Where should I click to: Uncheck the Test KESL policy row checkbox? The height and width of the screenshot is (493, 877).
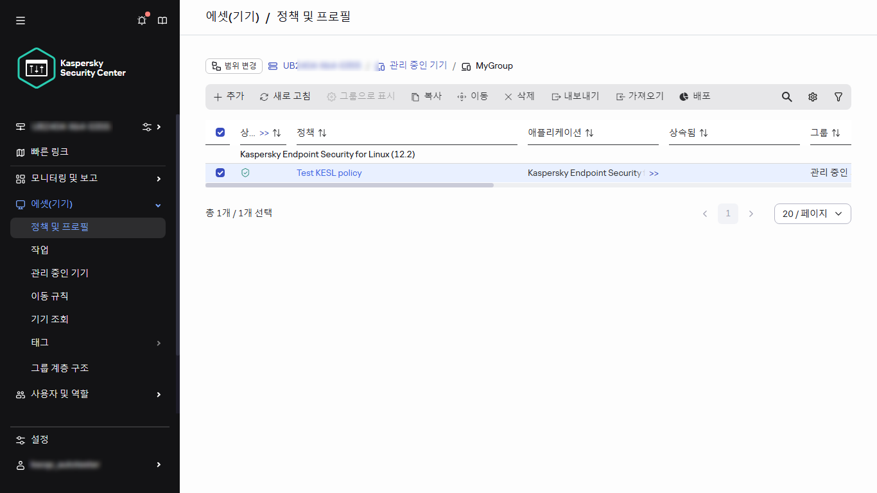(220, 173)
